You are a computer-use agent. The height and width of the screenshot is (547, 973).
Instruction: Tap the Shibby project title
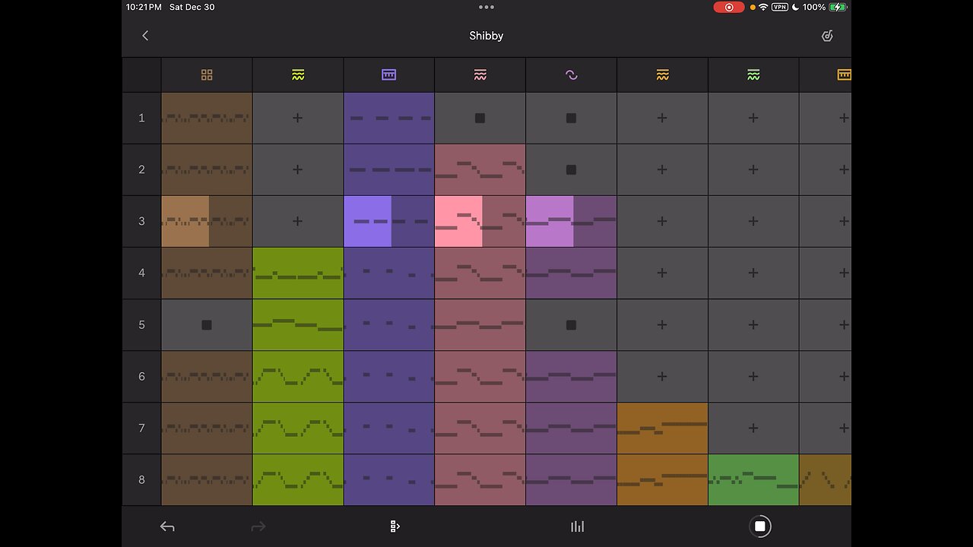click(x=486, y=36)
